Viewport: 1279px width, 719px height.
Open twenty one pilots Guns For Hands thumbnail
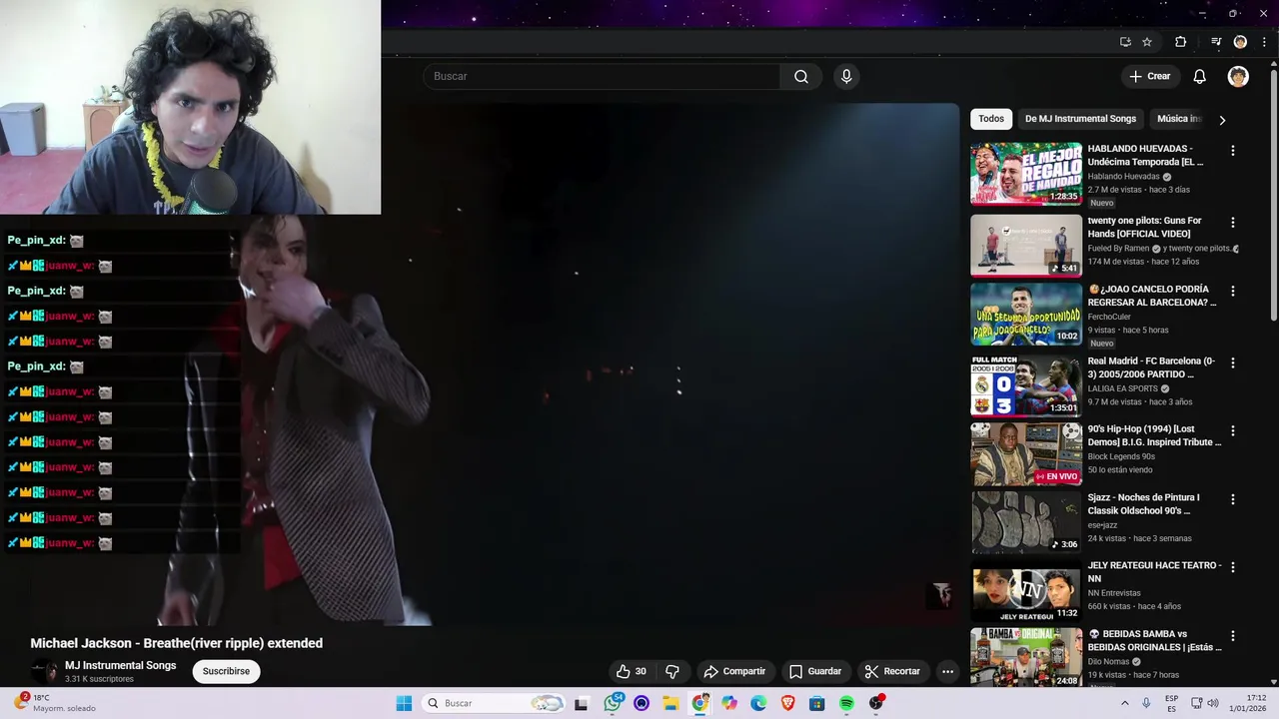click(x=1026, y=246)
